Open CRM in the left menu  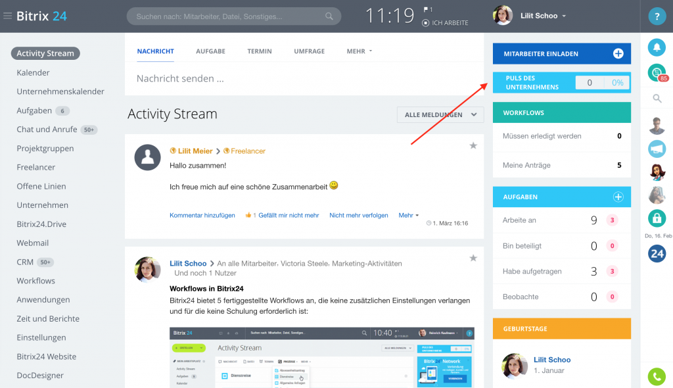pos(25,262)
